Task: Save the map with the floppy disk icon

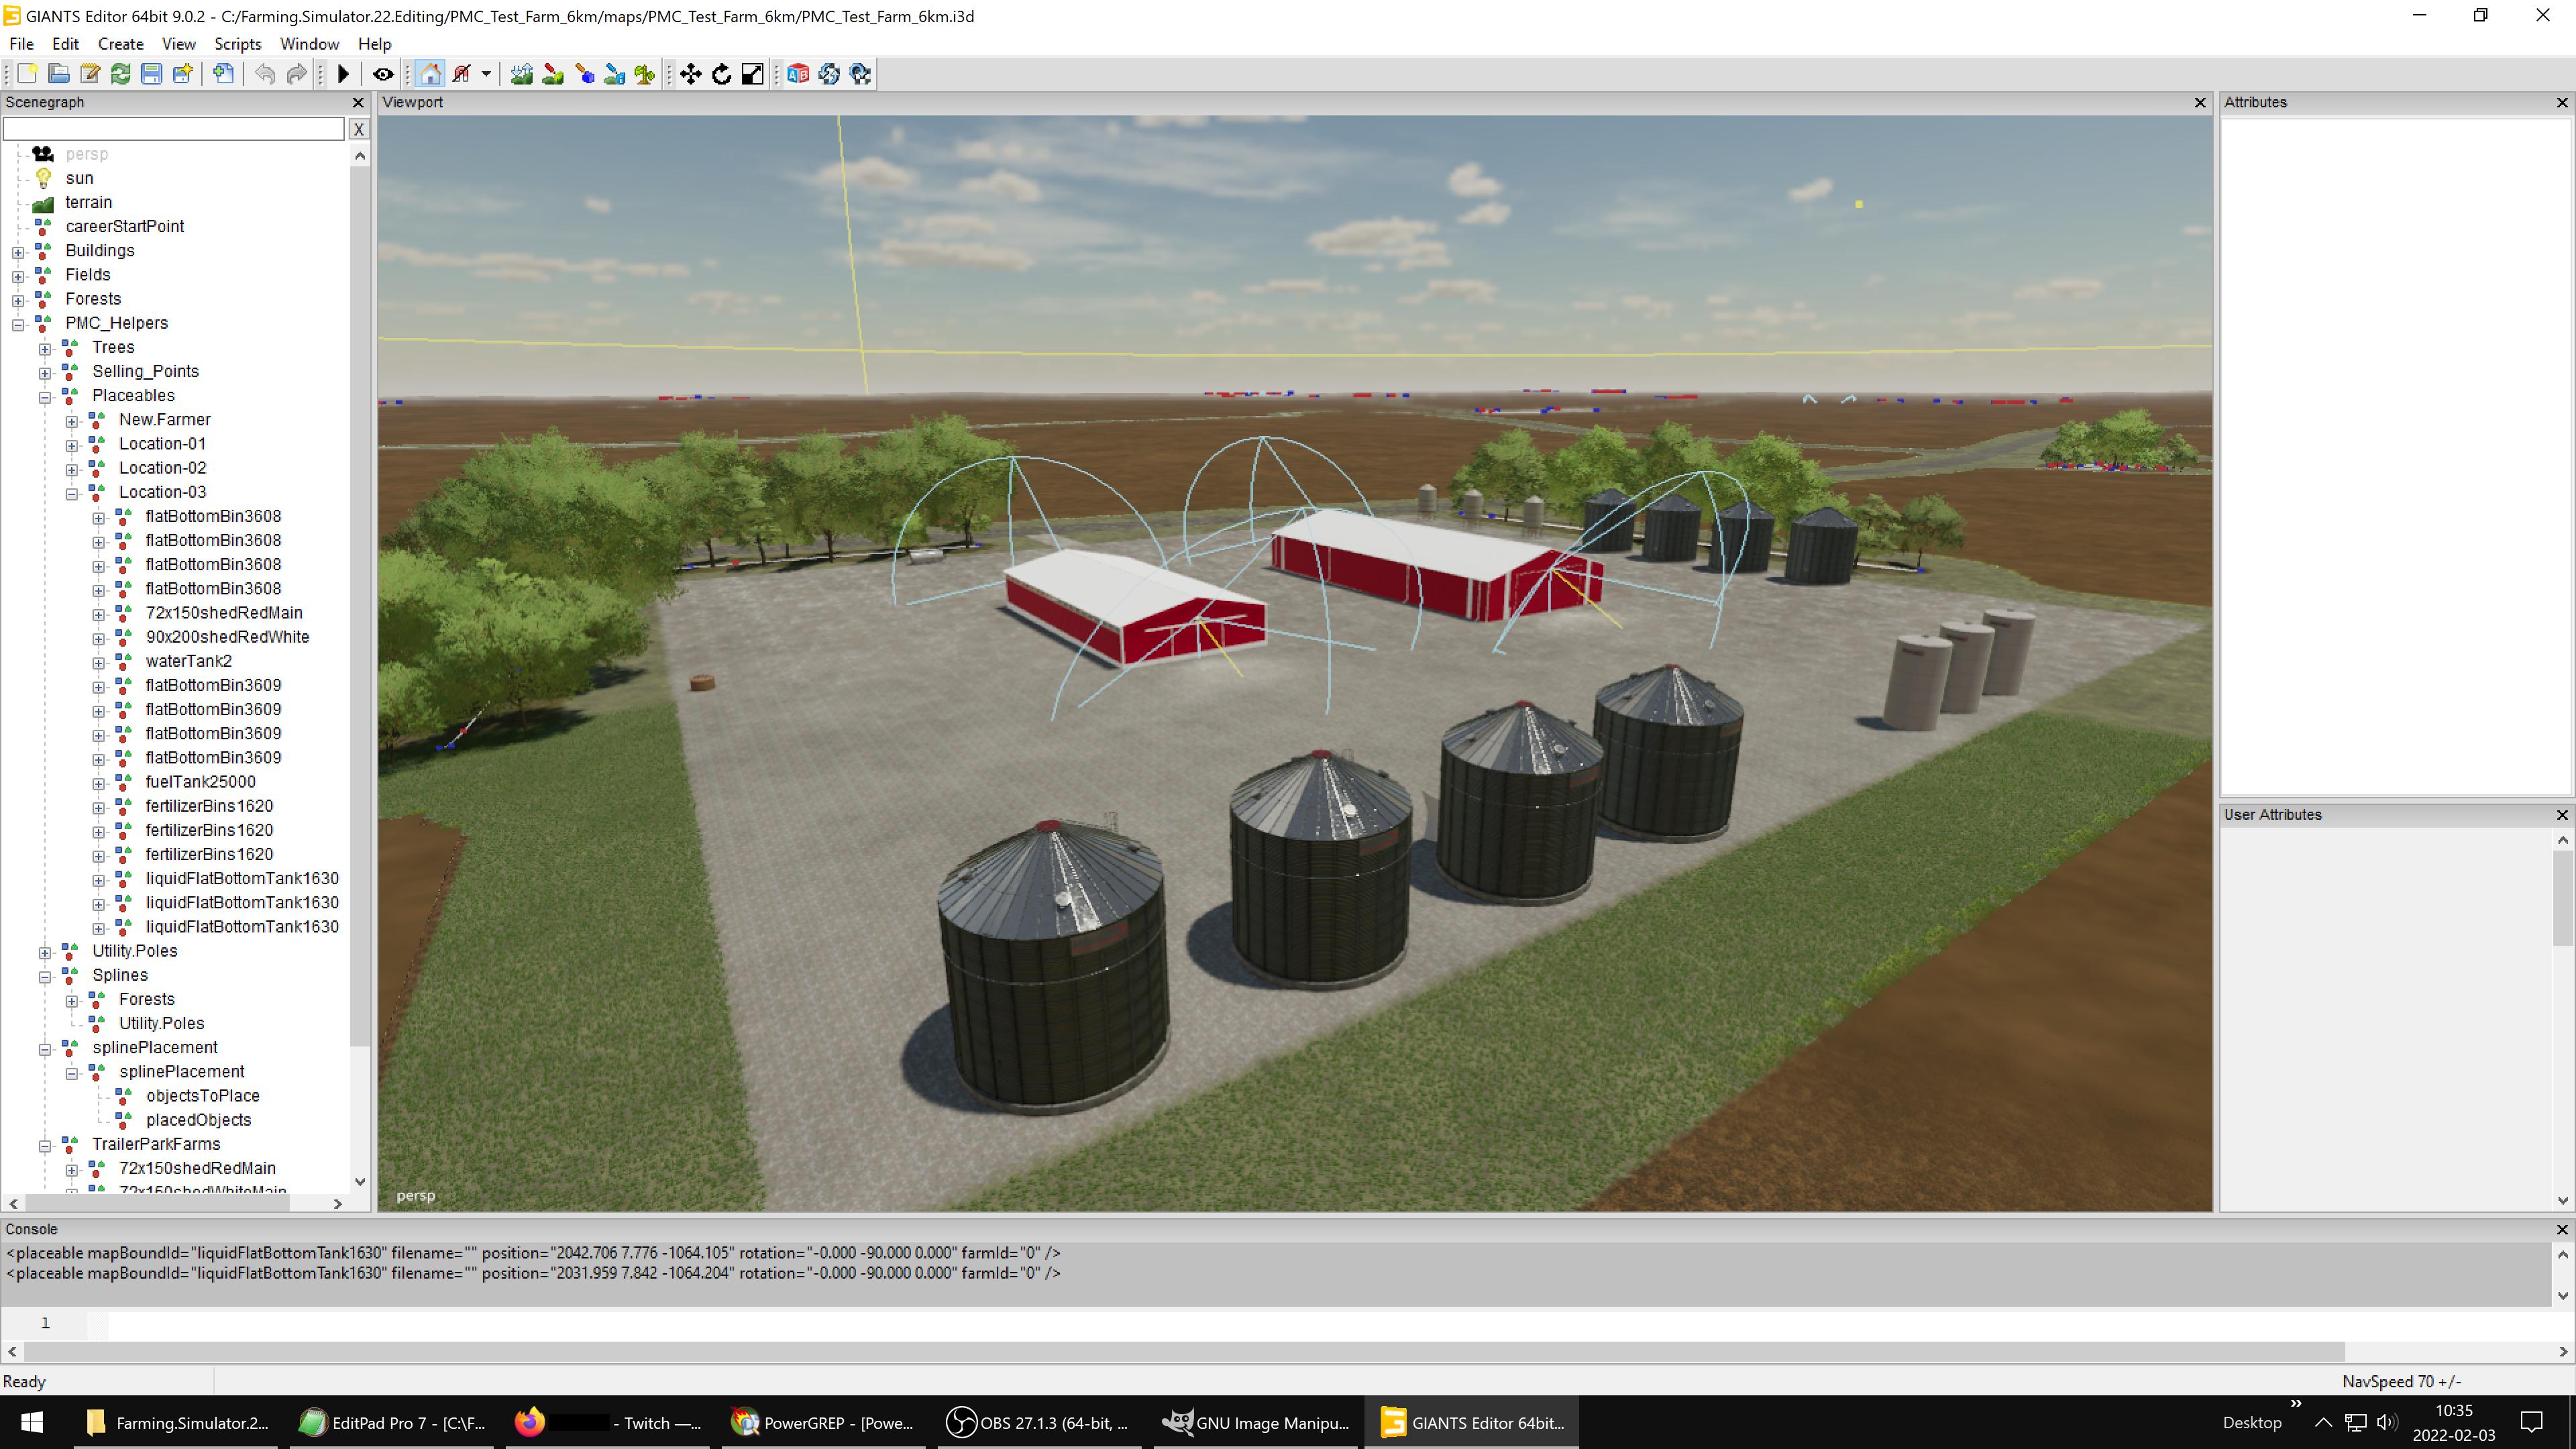Action: pyautogui.click(x=151, y=74)
